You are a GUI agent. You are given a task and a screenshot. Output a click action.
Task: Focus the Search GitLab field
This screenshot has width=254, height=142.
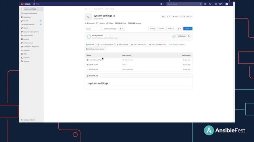tap(184, 4)
